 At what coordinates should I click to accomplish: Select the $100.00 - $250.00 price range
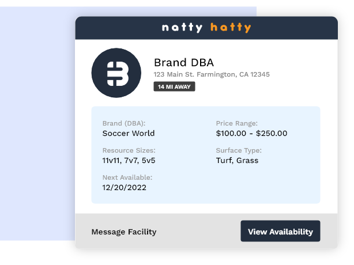(x=251, y=133)
